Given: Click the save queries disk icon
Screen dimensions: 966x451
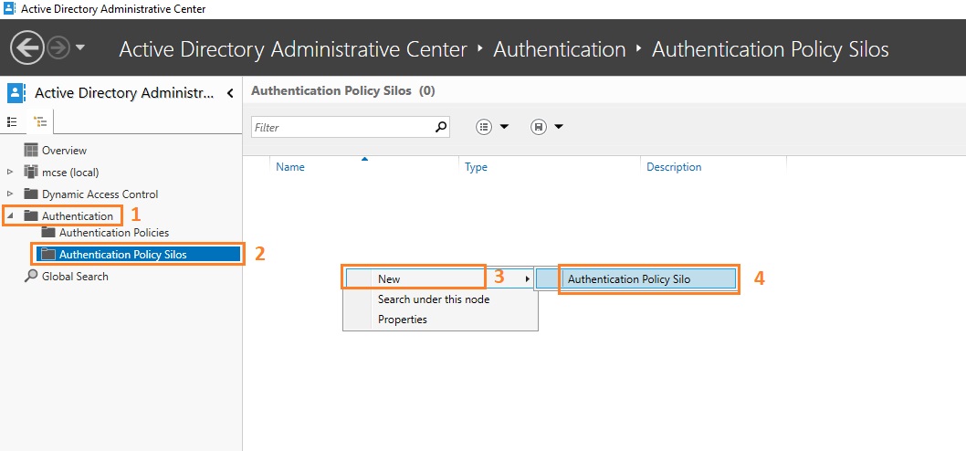Looking at the screenshot, I should 539,127.
